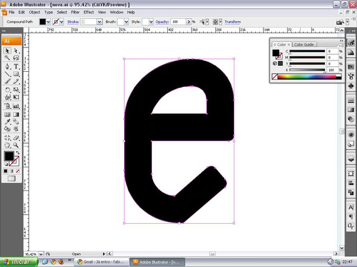Select the Hand tool
This screenshot has height=267, width=357.
click(x=7, y=144)
